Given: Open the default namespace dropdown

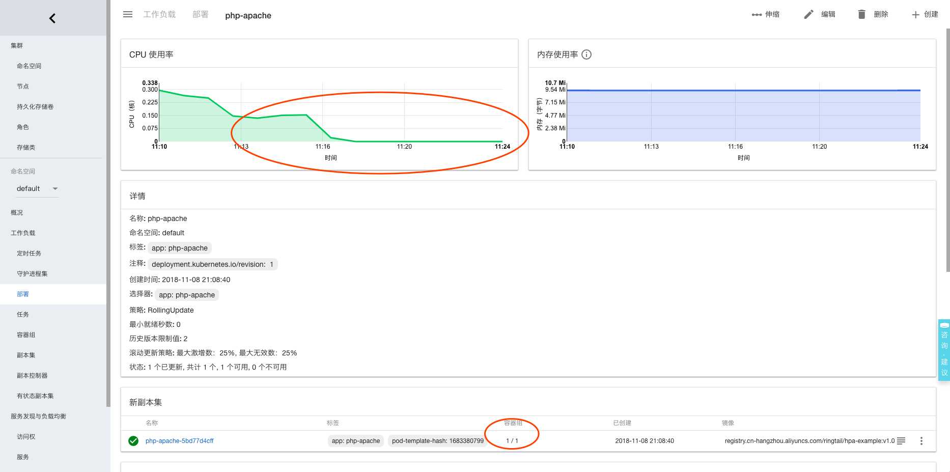Looking at the screenshot, I should point(38,188).
